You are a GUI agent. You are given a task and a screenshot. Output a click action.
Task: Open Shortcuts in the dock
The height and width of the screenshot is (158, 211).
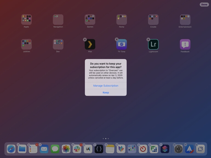click(165, 149)
